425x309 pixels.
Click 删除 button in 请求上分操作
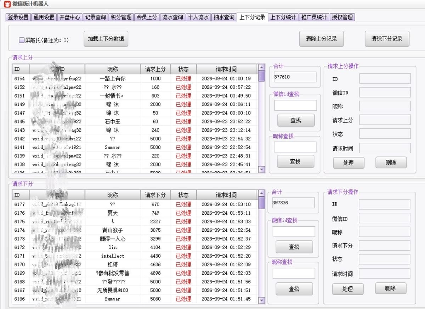[x=391, y=162]
